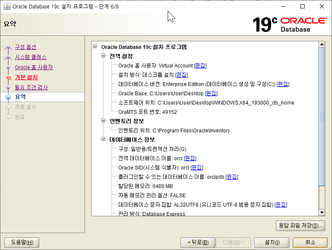Collapse the Oracle Database 19c 설치 프로그램 root node
This screenshot has height=250, width=332.
95,46
